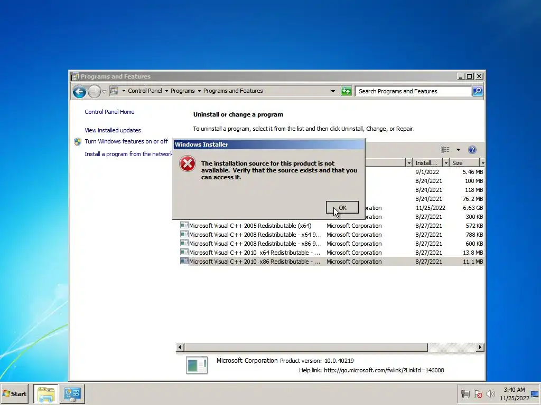Open Install a program from the network

[128, 154]
